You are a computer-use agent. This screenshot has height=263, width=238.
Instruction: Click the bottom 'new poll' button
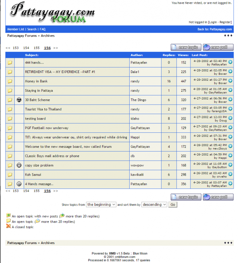(x=218, y=197)
